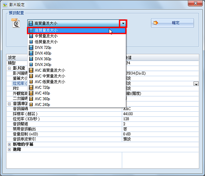
Task: Pick AVC 低質量及大小 preset
Action: (x=77, y=82)
